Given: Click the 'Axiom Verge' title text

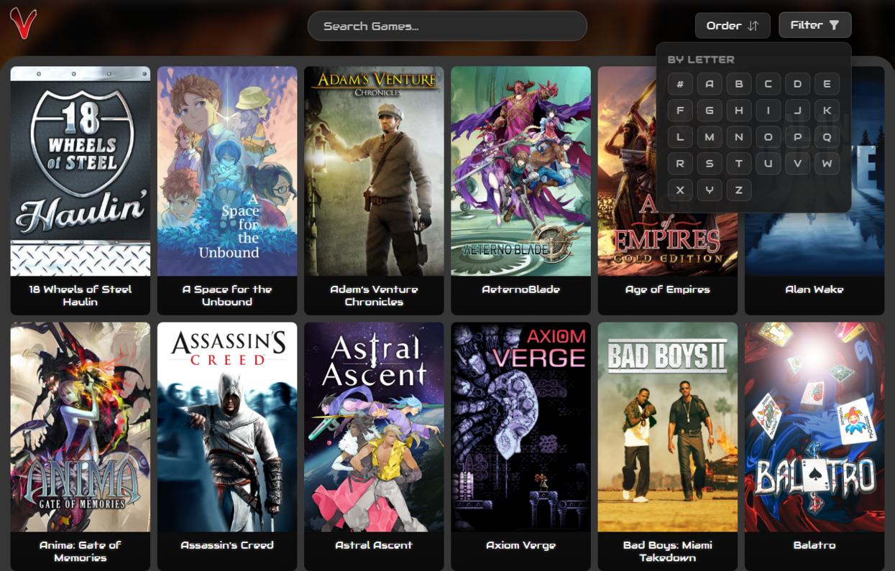Looking at the screenshot, I should pos(521,545).
